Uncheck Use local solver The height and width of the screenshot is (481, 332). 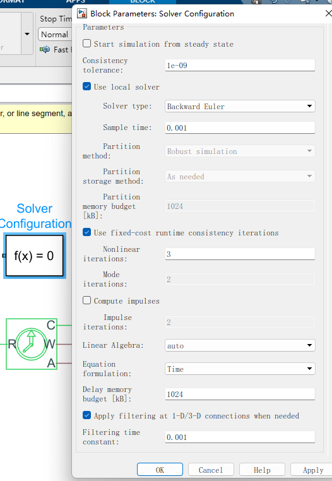point(87,86)
